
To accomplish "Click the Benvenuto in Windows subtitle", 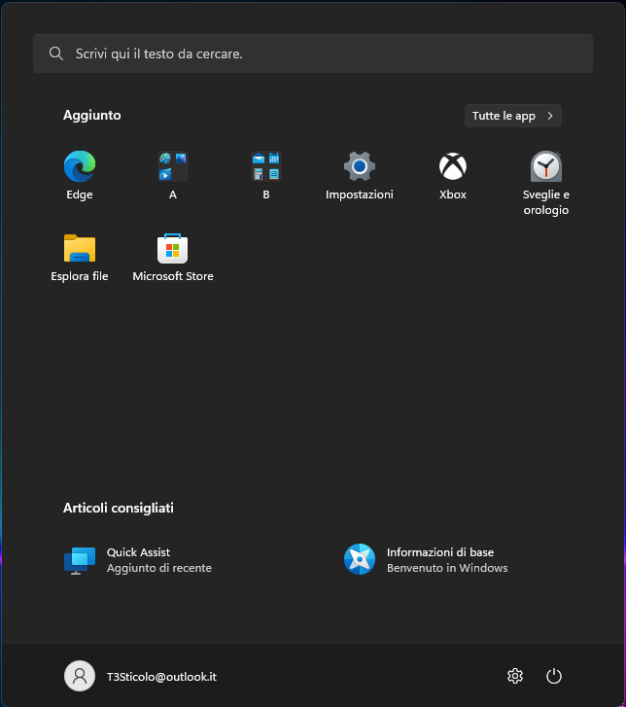I will click(447, 568).
